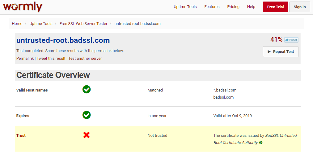Open the Help page

251,7
